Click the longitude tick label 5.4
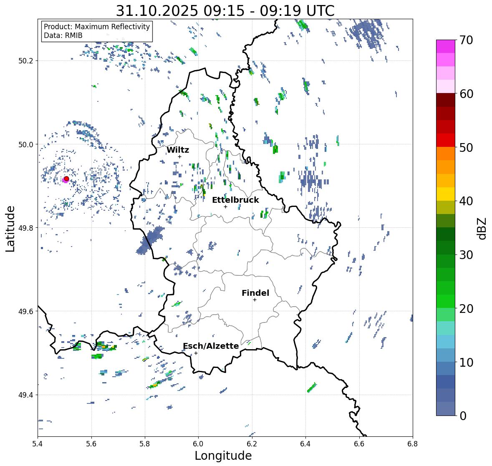Viewport: 492px width, 466px height. (38, 444)
